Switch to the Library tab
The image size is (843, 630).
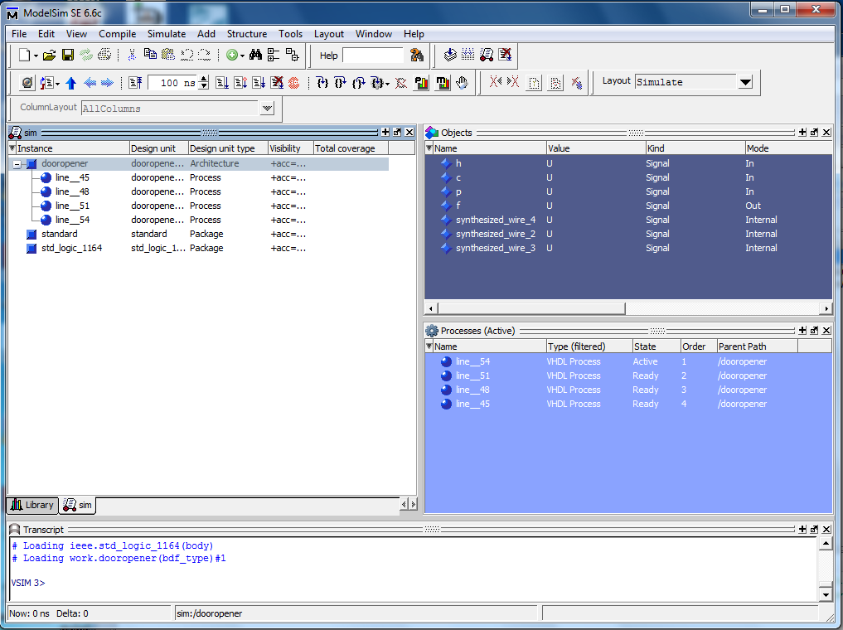tap(32, 505)
